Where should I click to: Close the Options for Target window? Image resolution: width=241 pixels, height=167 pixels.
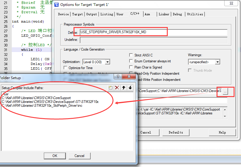pos(231,3)
